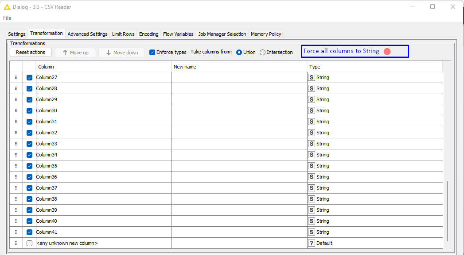Screen dimensions: 464x255
Task: Switch to the Settings tab
Action: coord(16,34)
